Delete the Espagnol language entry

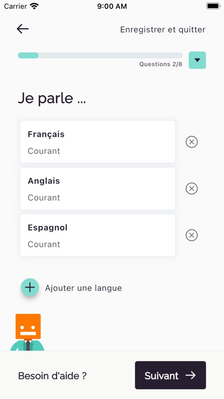coord(192,235)
